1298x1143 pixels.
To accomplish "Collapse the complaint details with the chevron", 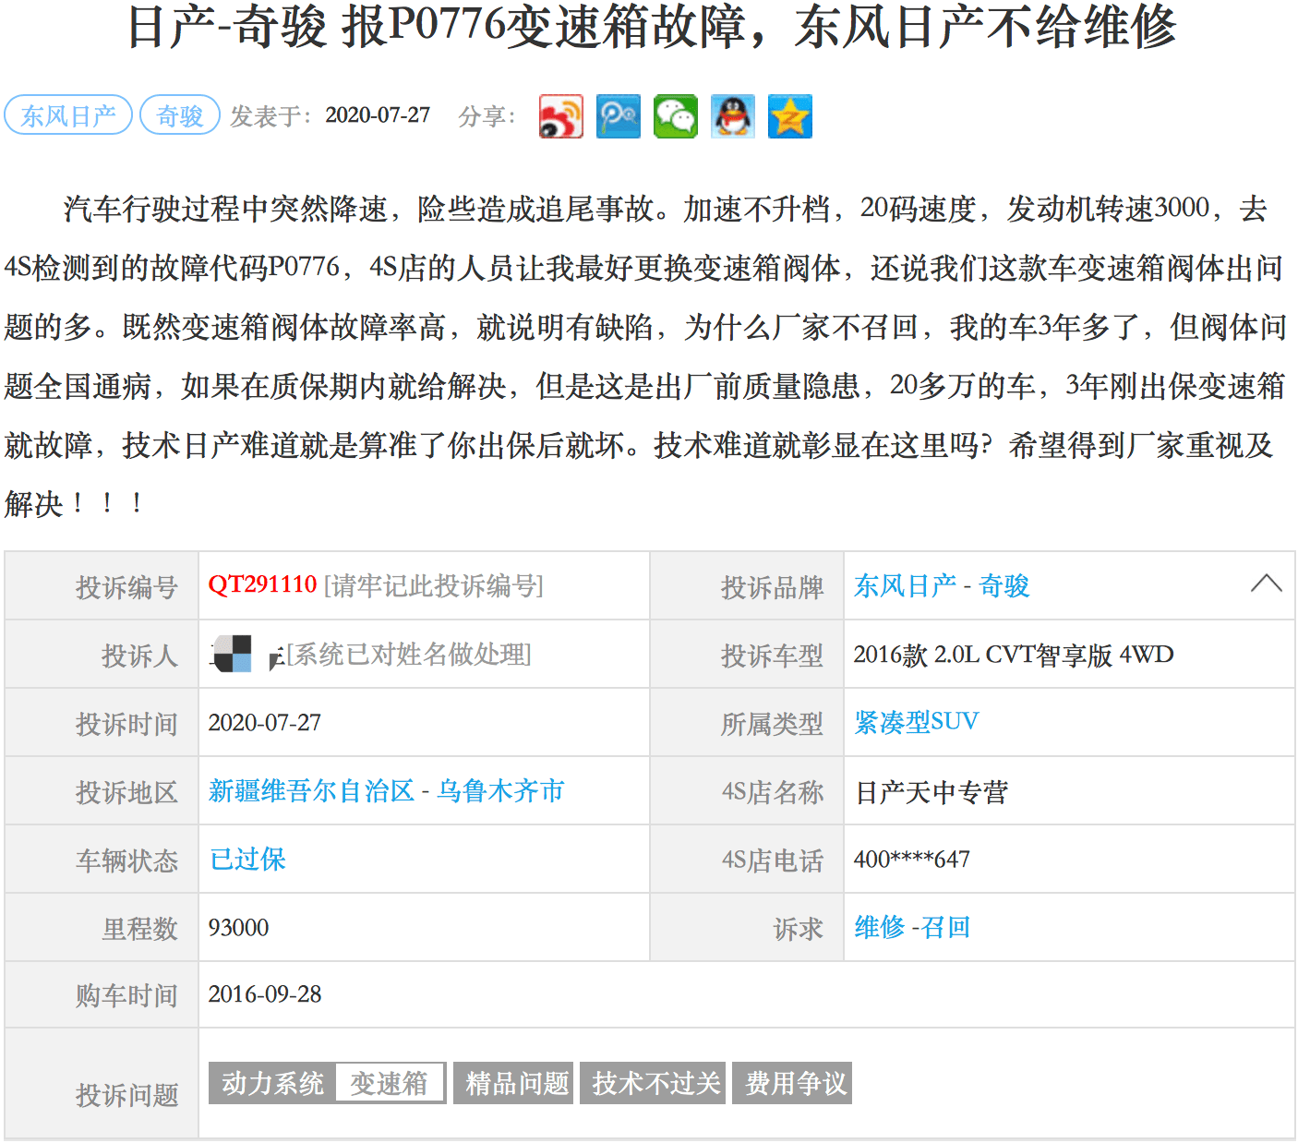I will (1266, 584).
